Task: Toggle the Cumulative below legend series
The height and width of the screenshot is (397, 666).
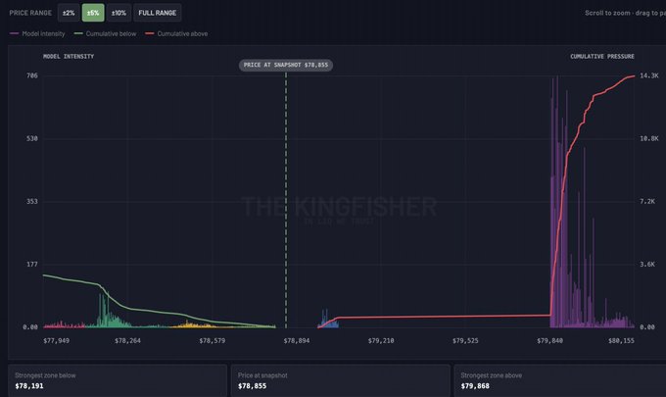Action: coord(106,33)
